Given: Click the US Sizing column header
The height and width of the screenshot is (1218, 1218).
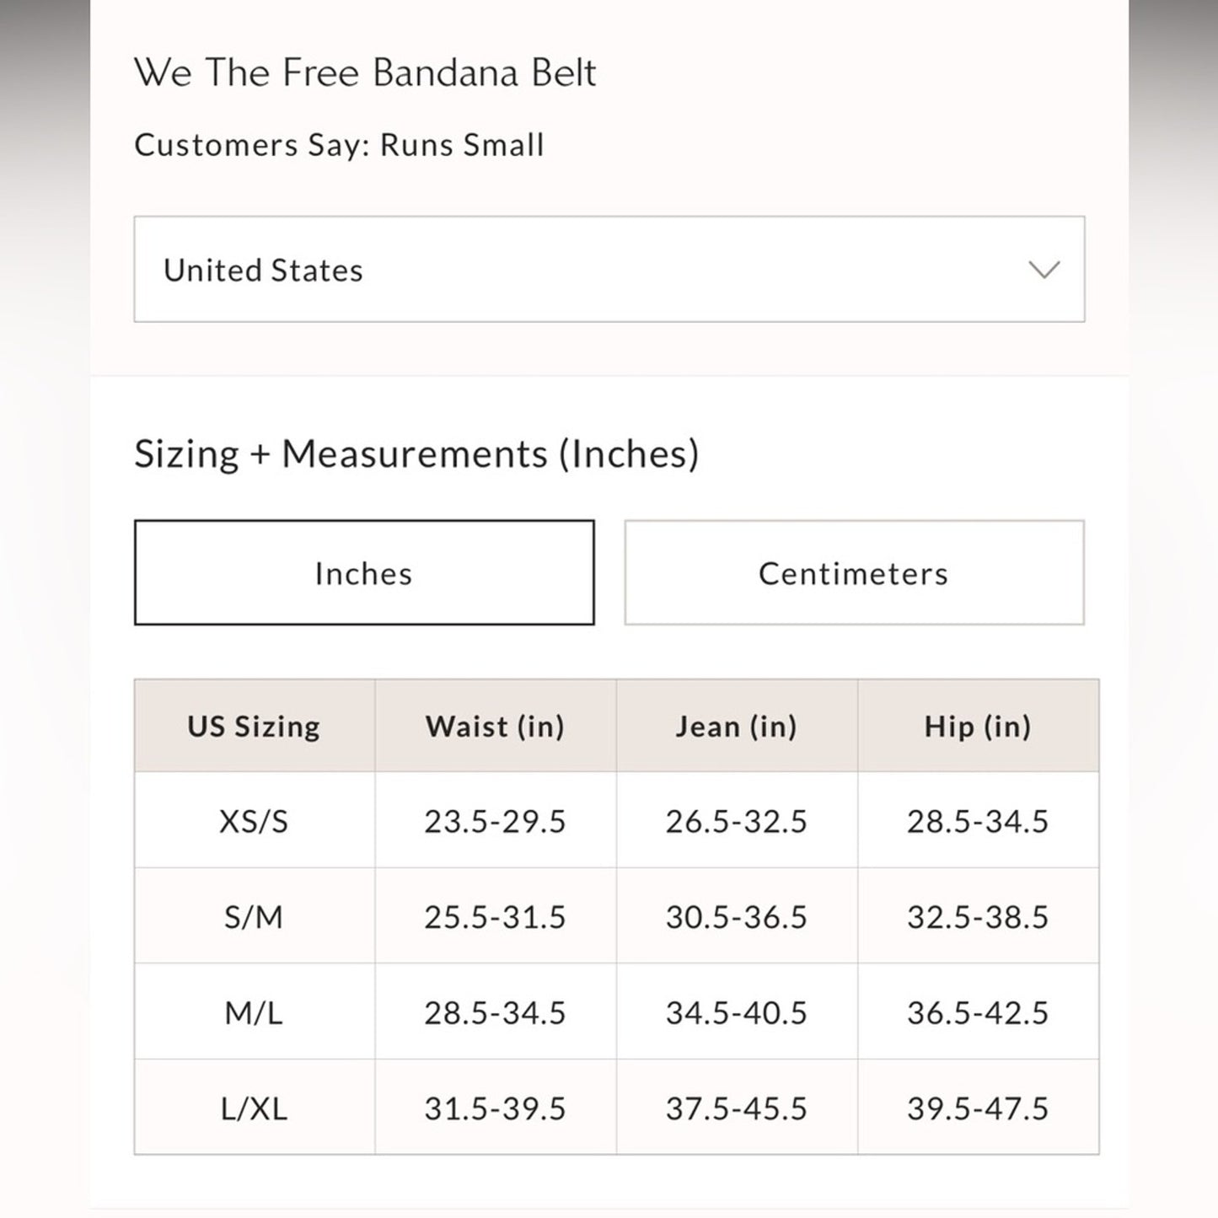Looking at the screenshot, I should click(255, 726).
